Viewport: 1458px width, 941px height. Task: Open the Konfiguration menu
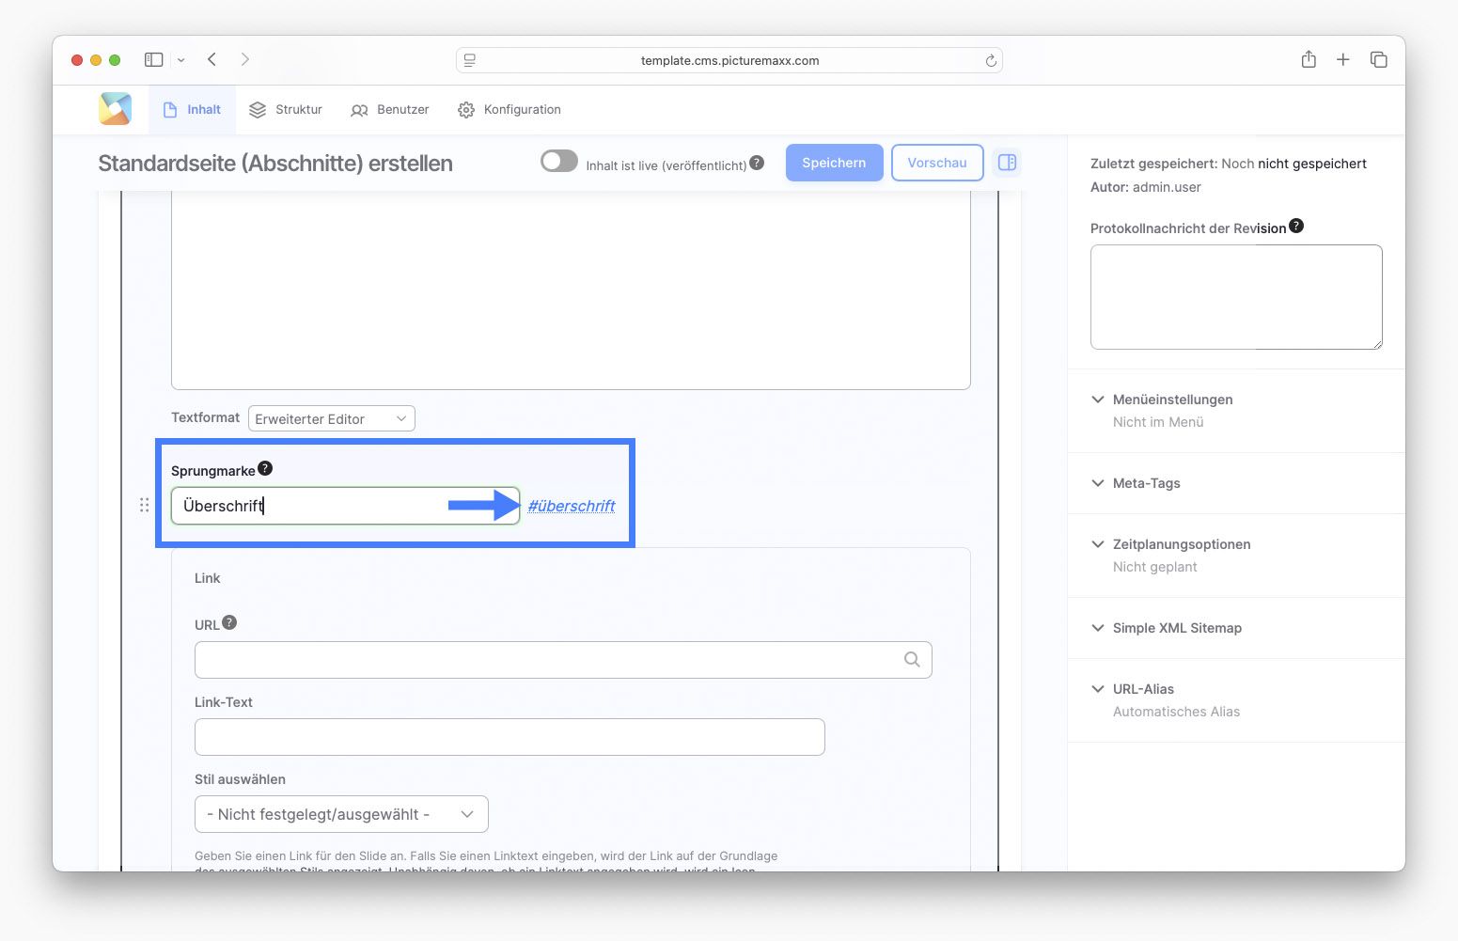point(510,110)
